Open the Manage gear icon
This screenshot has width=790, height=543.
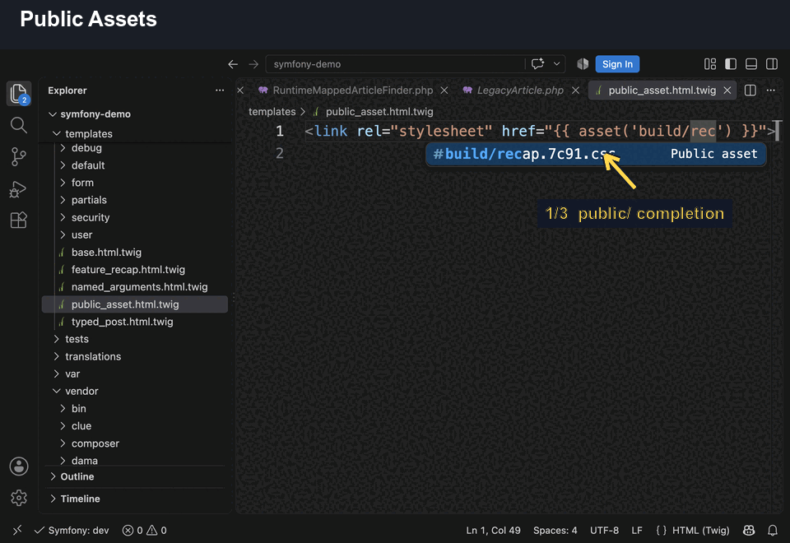pyautogui.click(x=19, y=498)
